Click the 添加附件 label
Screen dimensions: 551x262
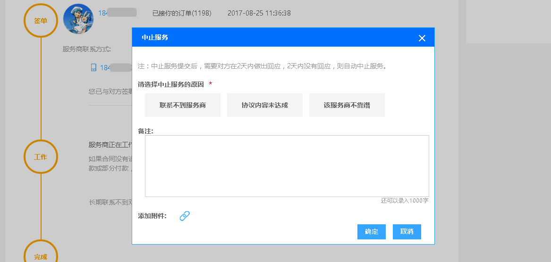click(x=152, y=216)
